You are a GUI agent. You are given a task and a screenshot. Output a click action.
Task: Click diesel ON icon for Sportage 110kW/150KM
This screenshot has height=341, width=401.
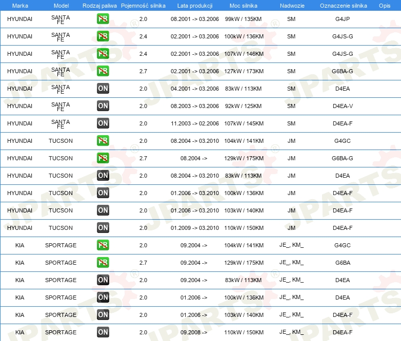103,332
